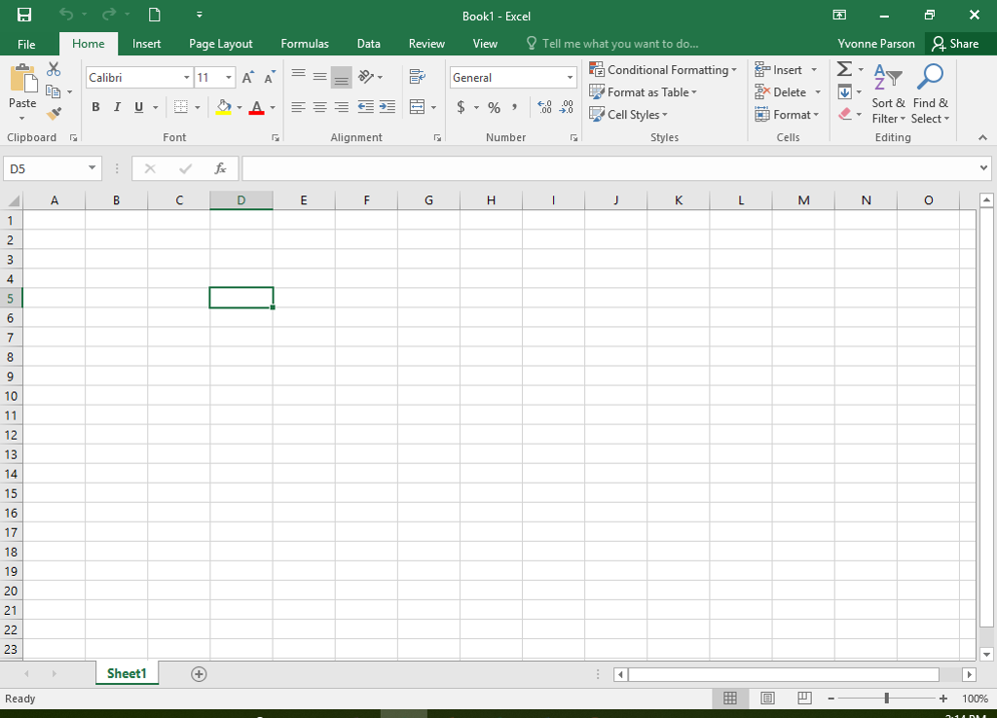Increase decimal places
The image size is (997, 718).
pyautogui.click(x=545, y=107)
